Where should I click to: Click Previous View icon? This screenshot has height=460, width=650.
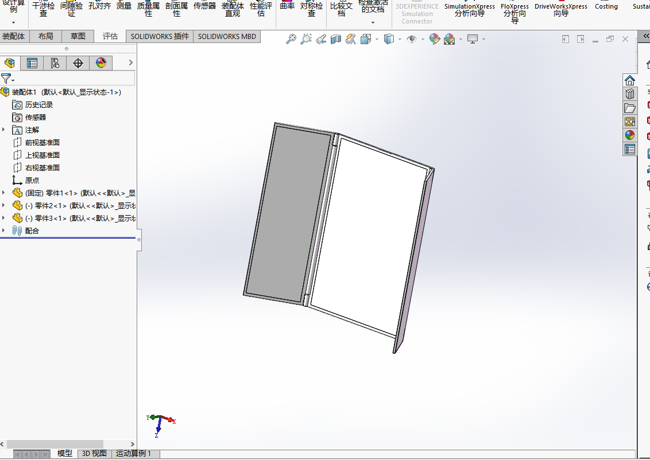tap(321, 39)
